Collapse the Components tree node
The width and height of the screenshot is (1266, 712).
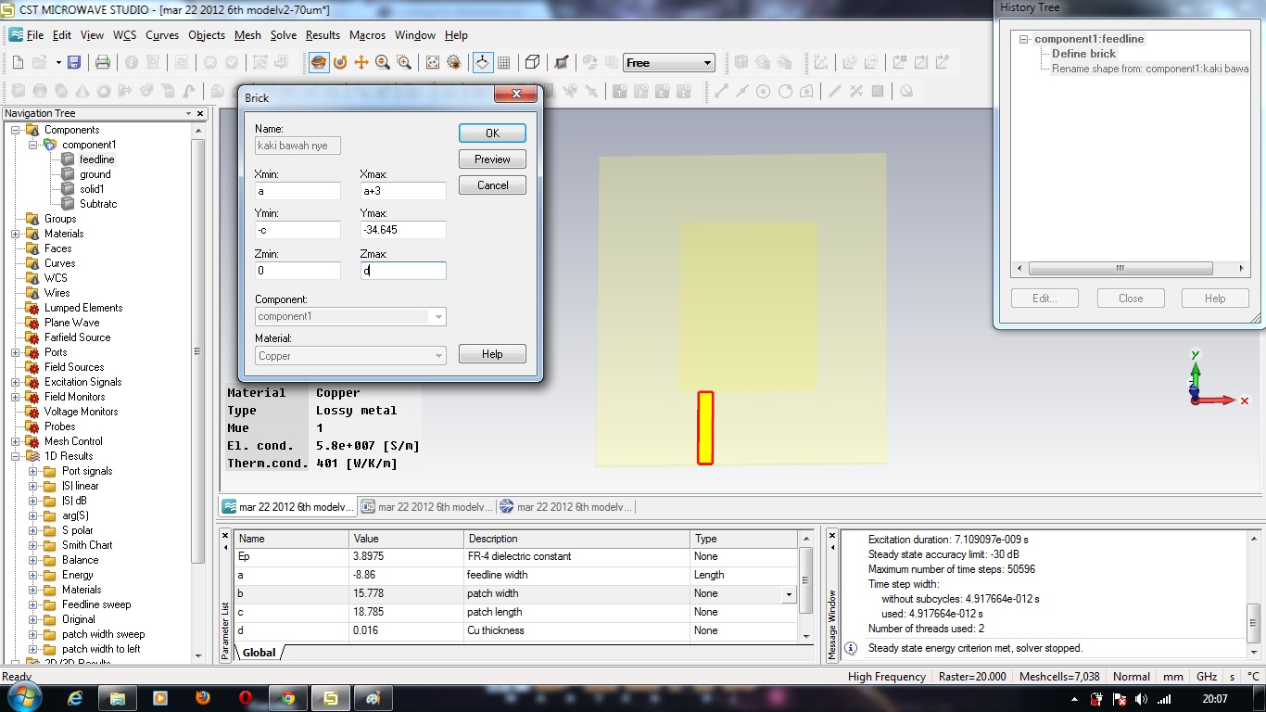click(16, 130)
